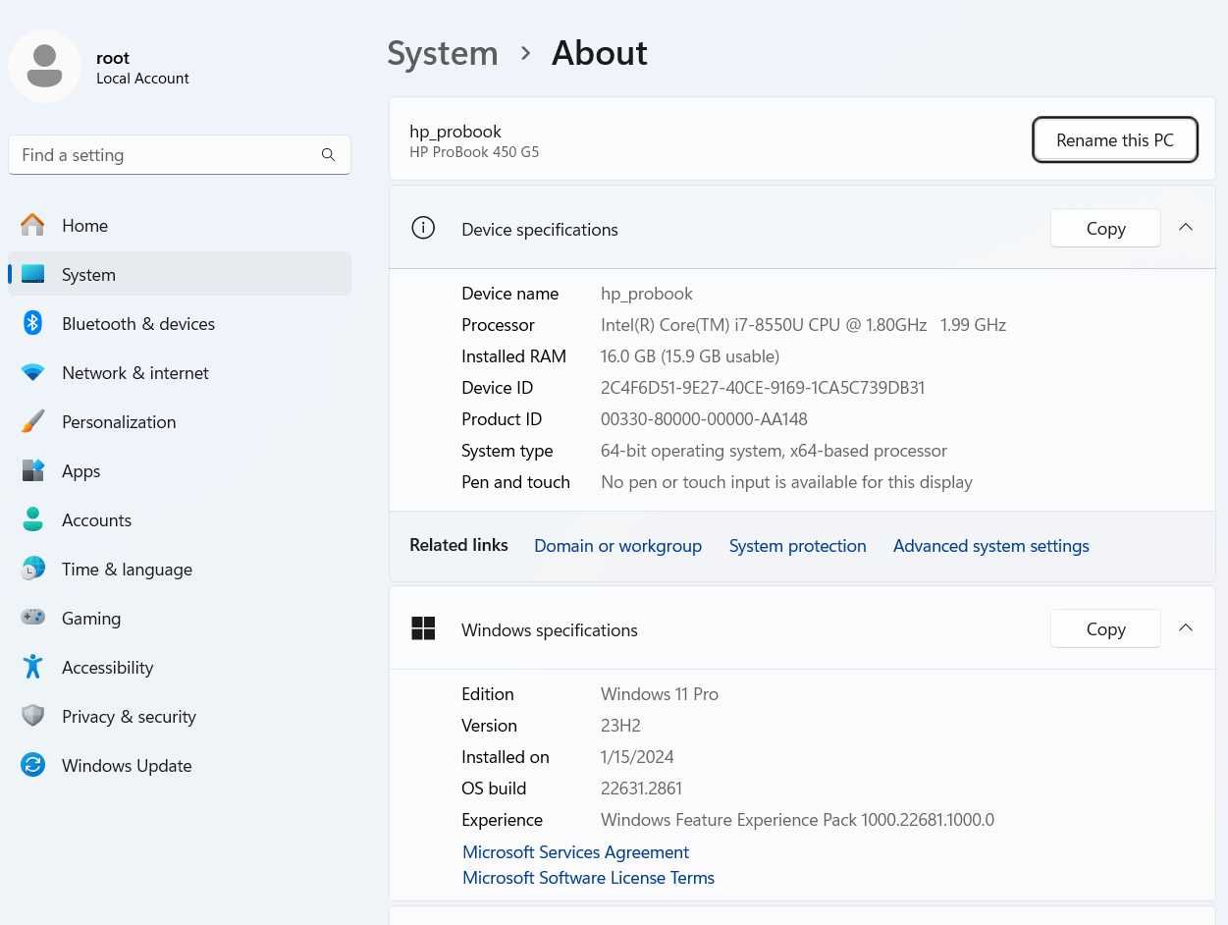1228x925 pixels.
Task: Click the Home house icon
Action: click(33, 225)
